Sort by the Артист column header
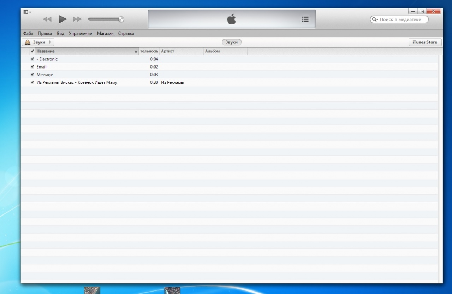The width and height of the screenshot is (452, 294). [182, 51]
